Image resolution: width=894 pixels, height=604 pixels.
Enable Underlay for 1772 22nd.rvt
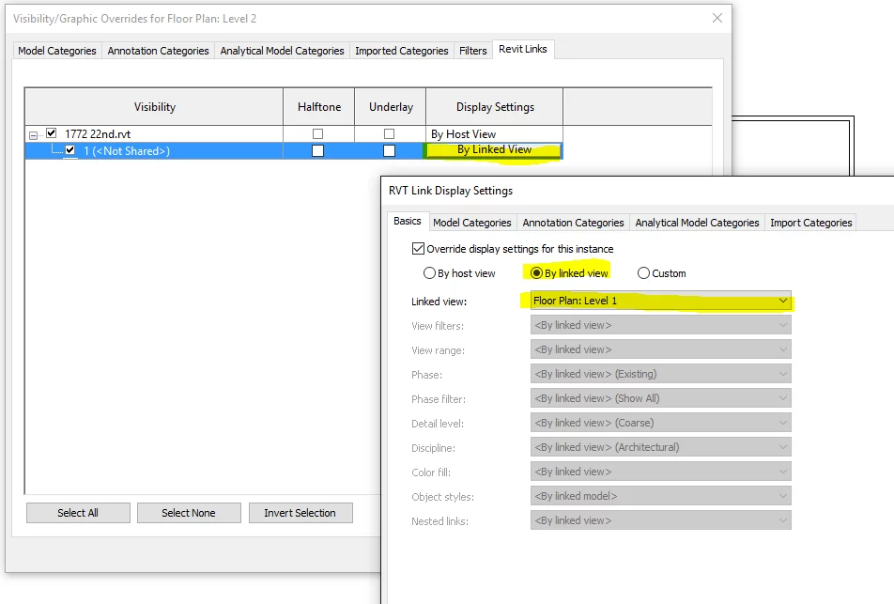coord(390,134)
